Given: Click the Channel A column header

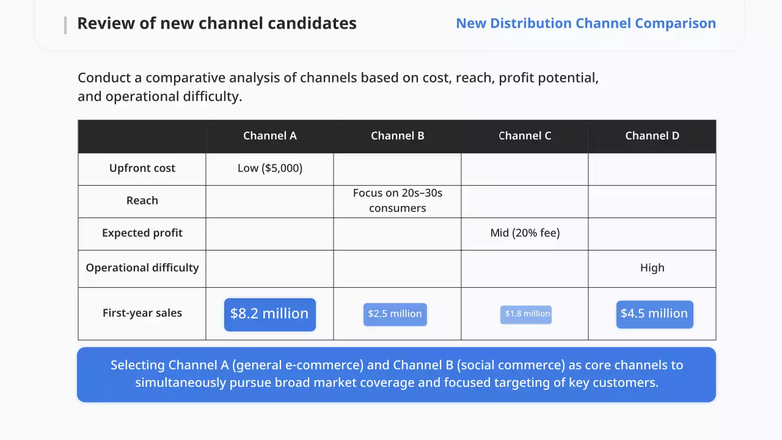Looking at the screenshot, I should [x=269, y=136].
